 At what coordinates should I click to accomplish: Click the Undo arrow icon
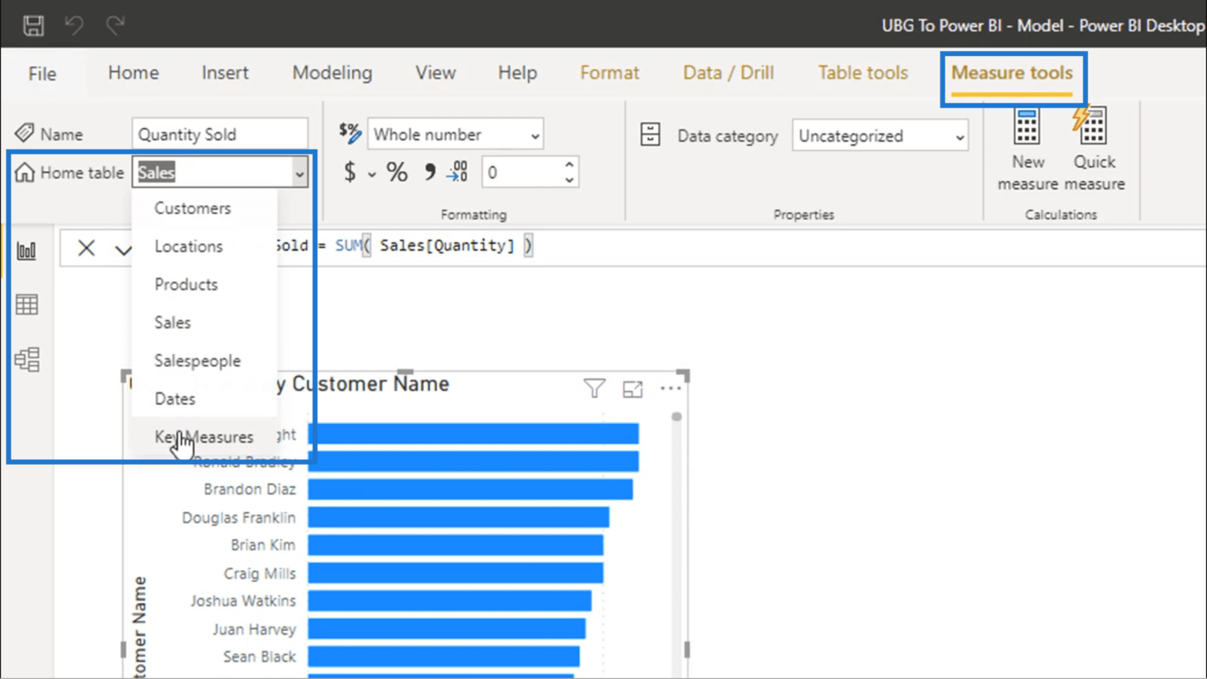point(74,25)
